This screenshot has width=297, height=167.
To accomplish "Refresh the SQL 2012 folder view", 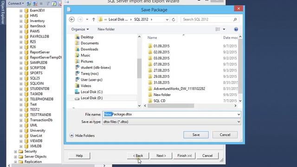I will click(x=173, y=19).
